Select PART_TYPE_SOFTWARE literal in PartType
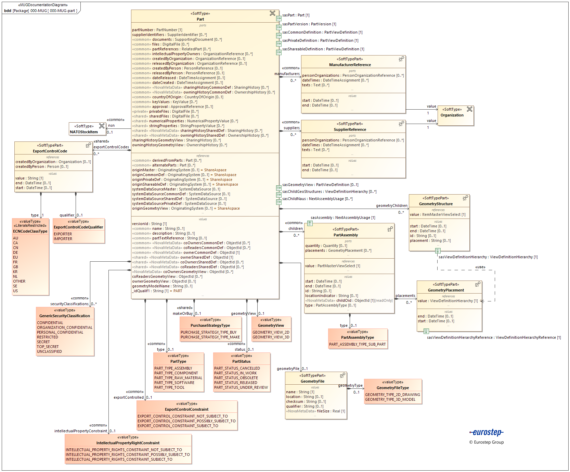The image size is (570, 472). pos(174,383)
